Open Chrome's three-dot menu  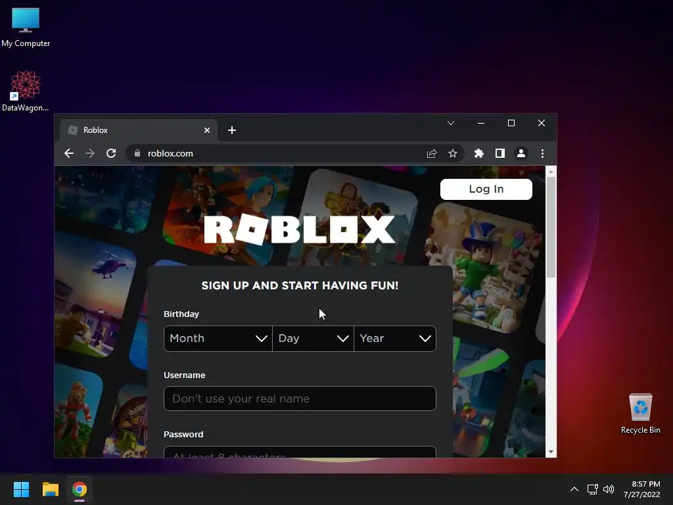click(542, 153)
